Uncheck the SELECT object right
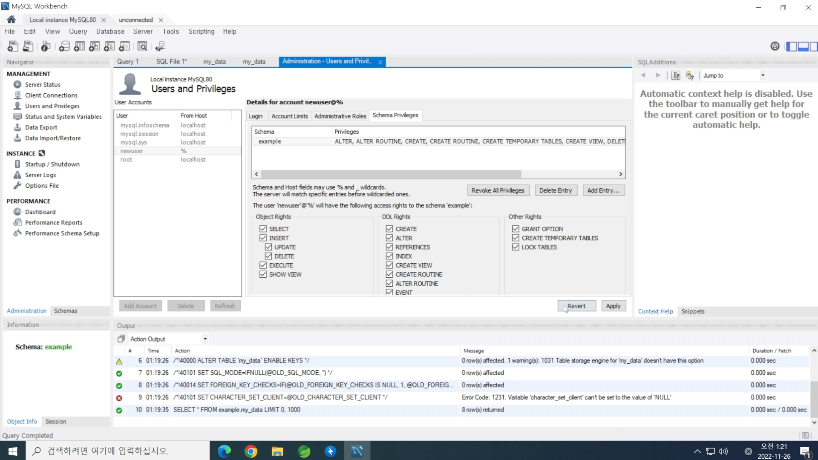The image size is (818, 460). point(263,229)
